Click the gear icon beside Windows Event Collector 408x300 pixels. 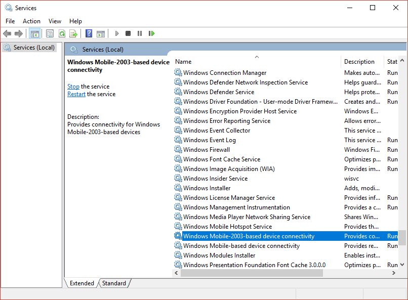[x=178, y=130]
